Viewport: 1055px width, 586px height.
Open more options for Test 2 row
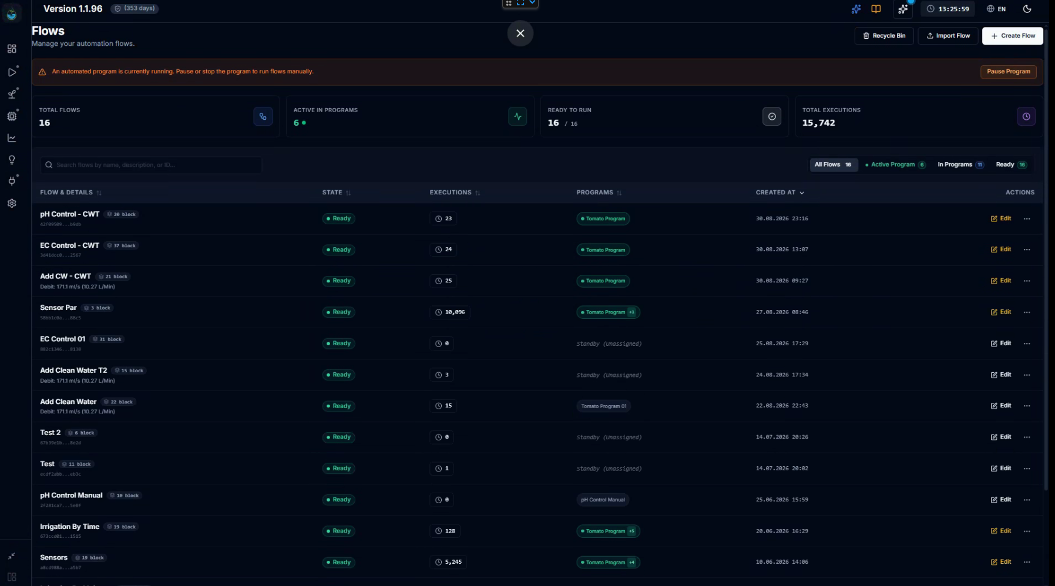(x=1027, y=437)
